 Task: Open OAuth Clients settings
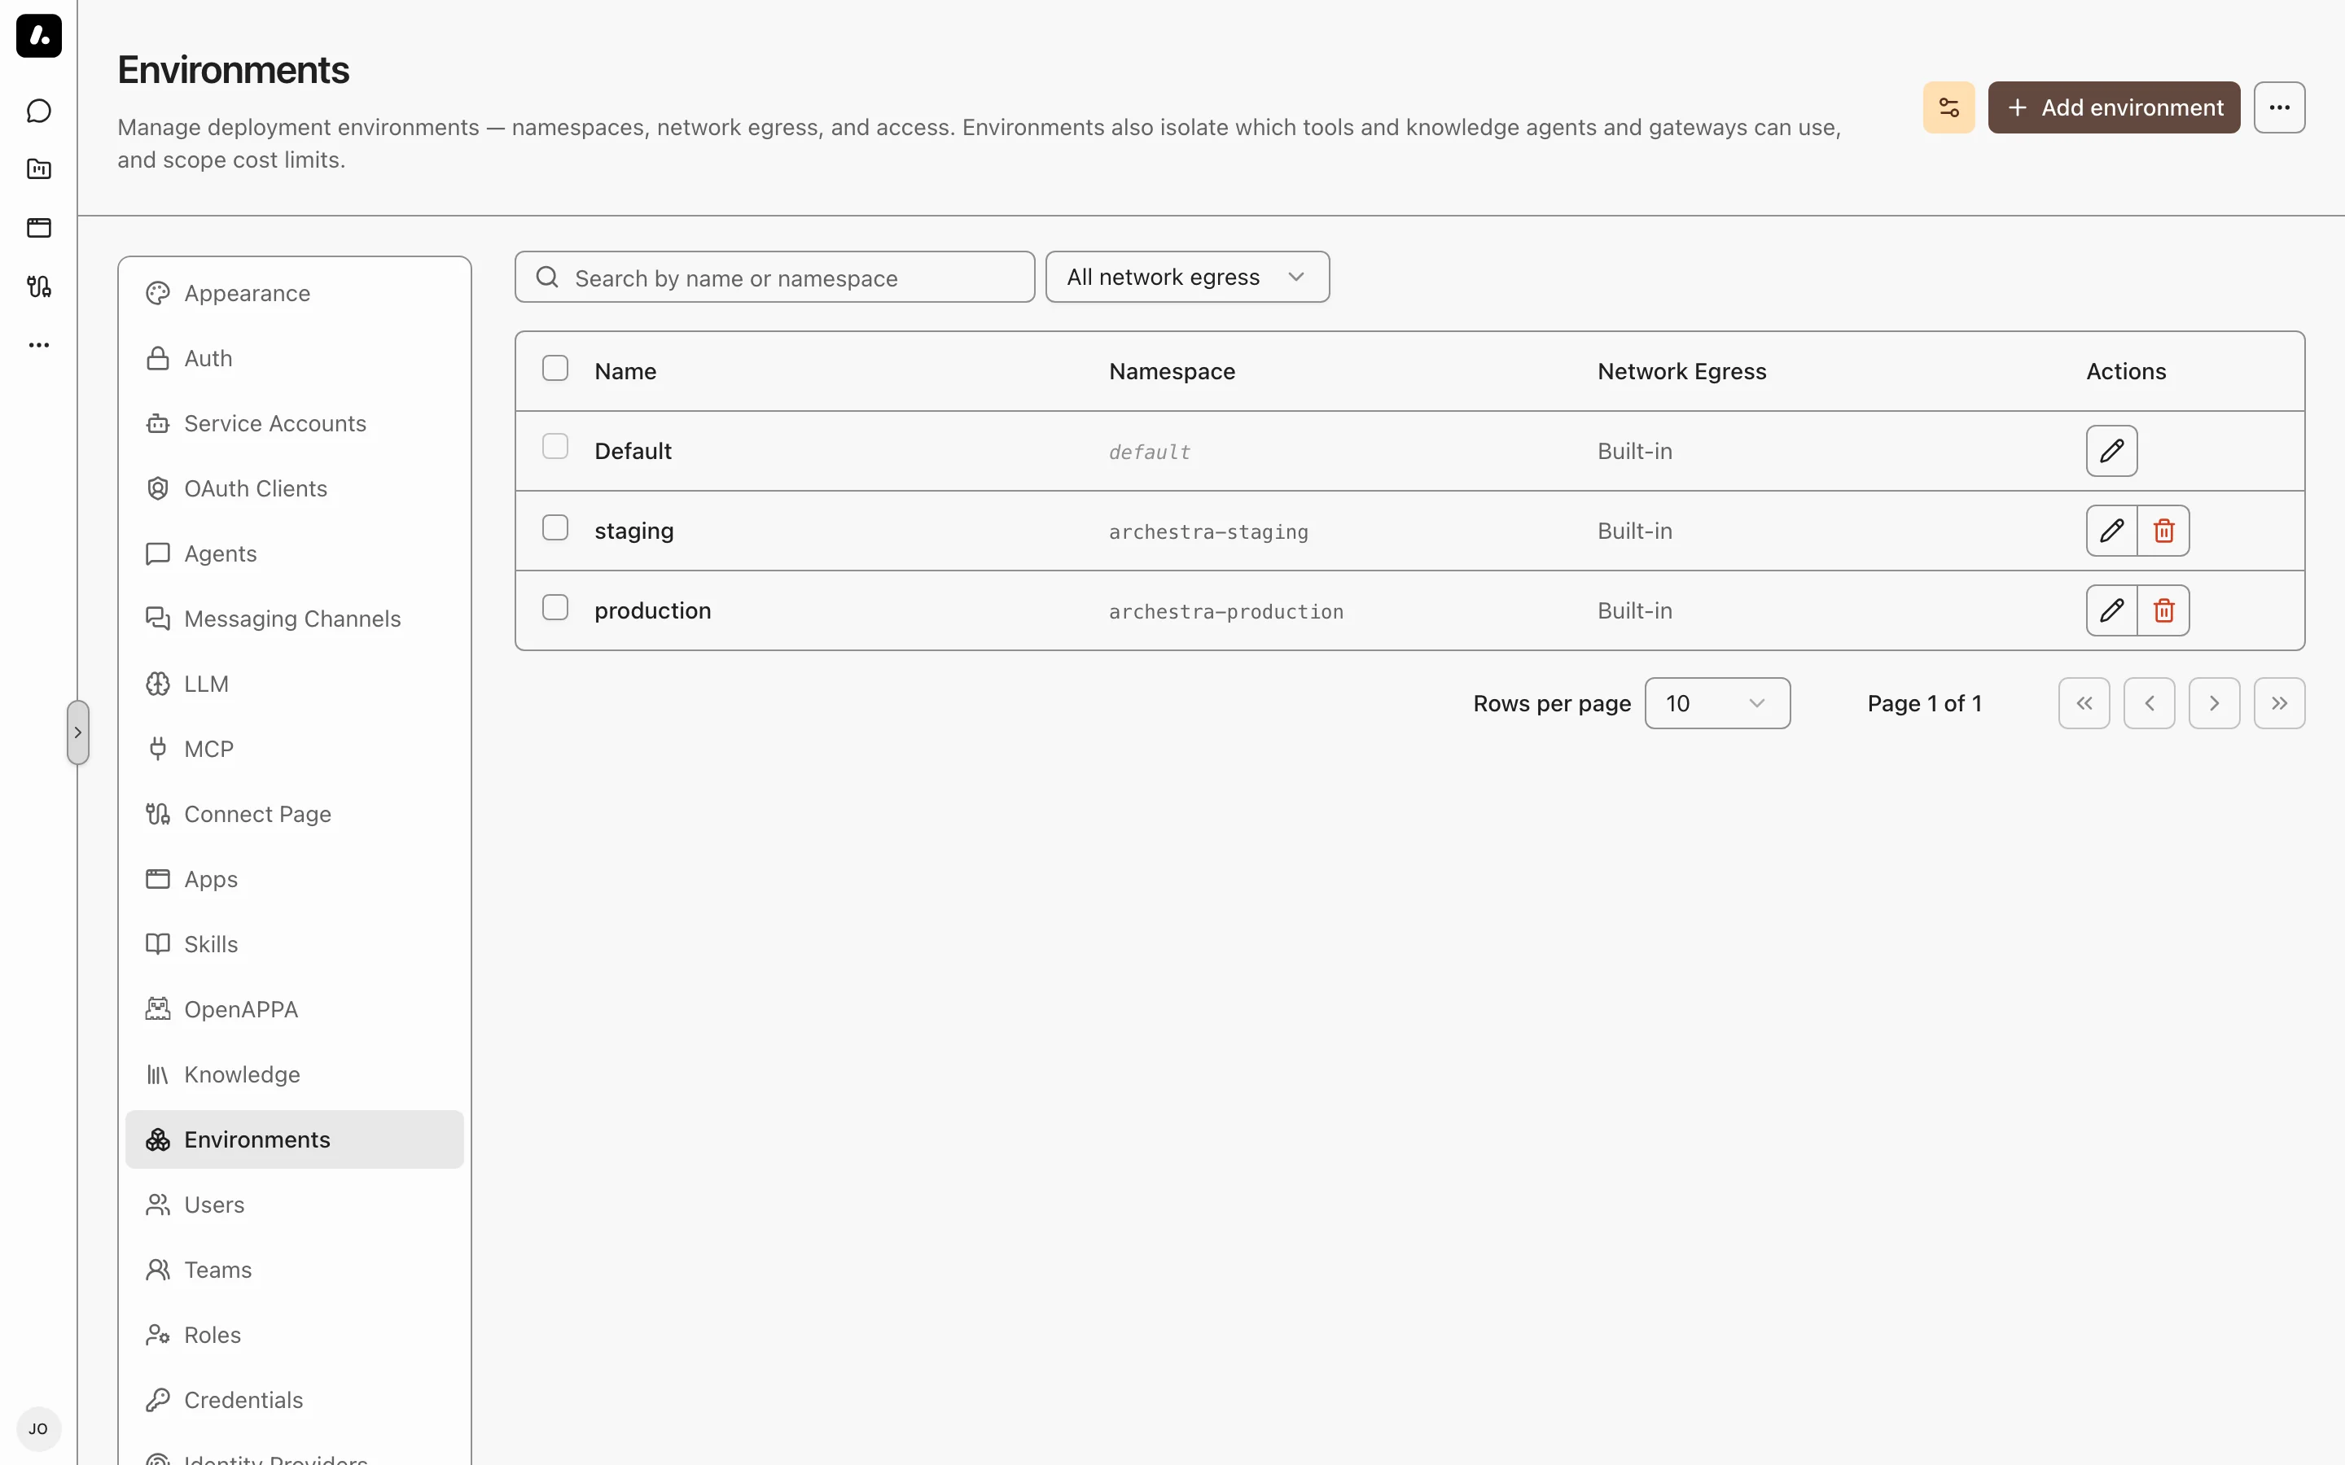(295, 488)
